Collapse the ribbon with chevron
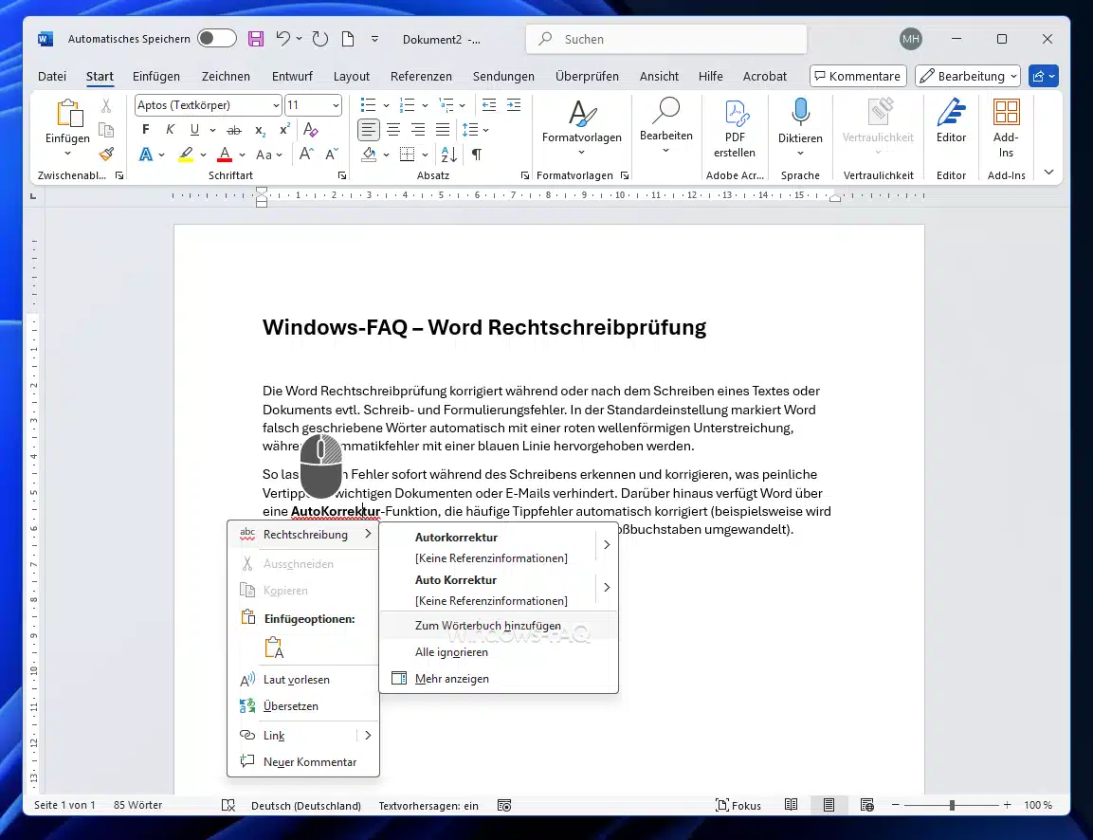This screenshot has width=1093, height=840. click(x=1048, y=173)
